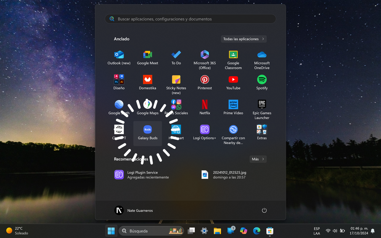The width and height of the screenshot is (381, 238).
Task: Open Copilot from the taskbar
Action: point(244,231)
